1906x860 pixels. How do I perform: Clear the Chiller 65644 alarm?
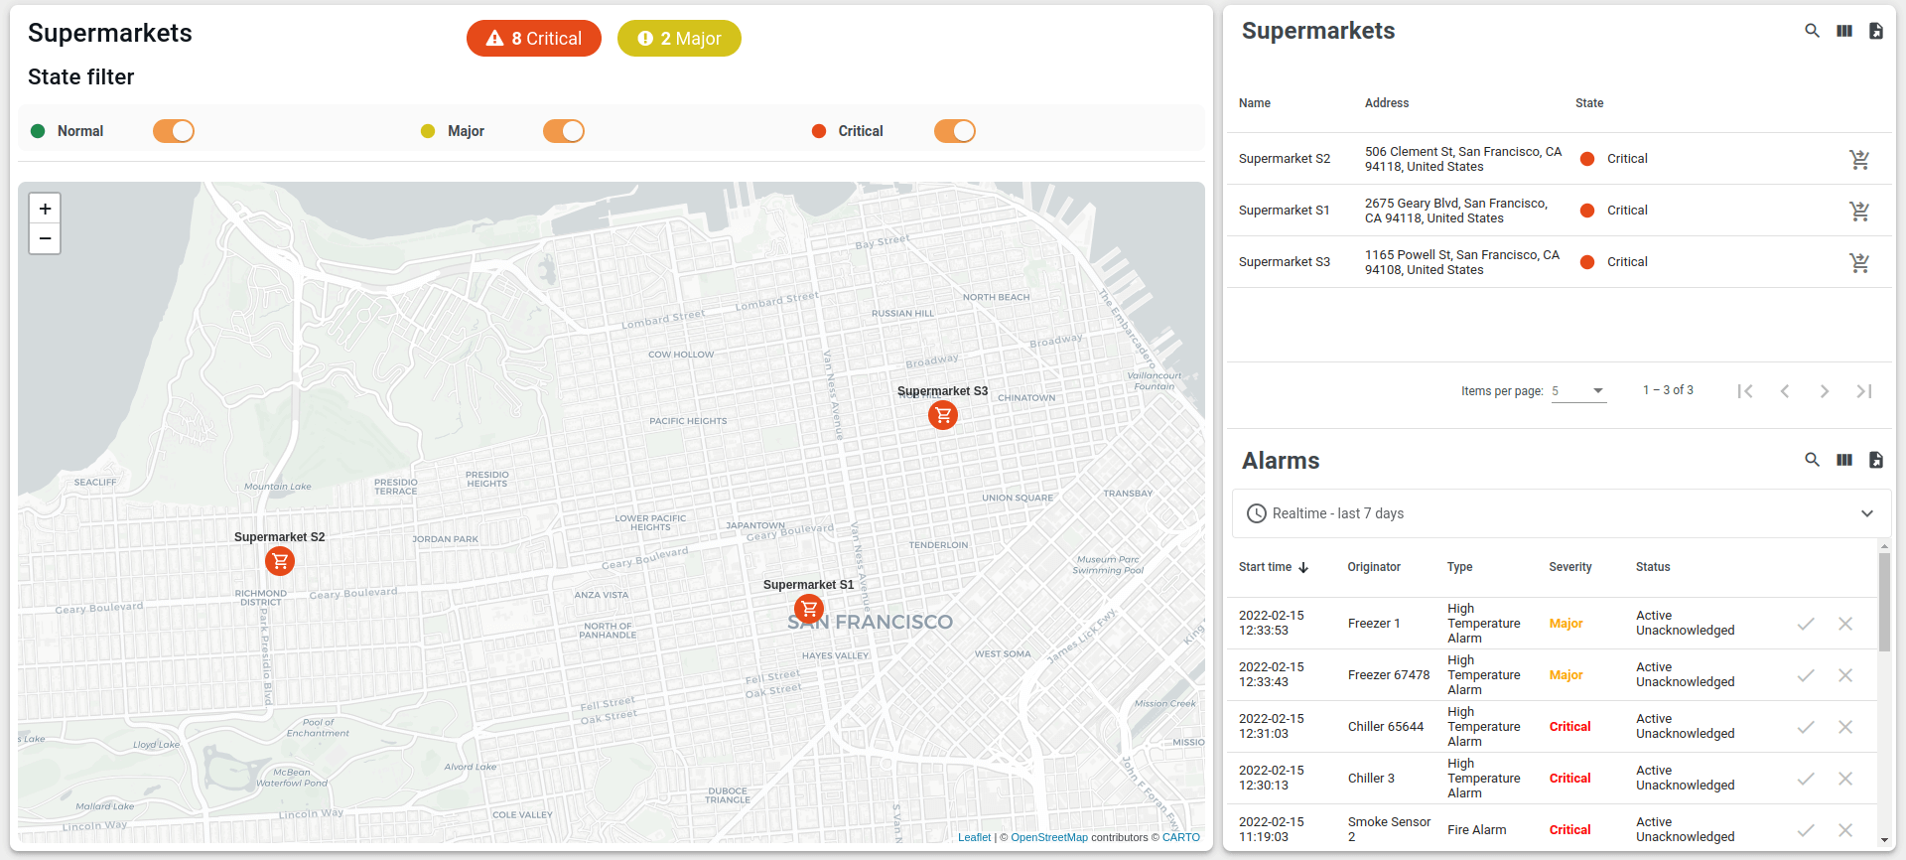tap(1844, 727)
